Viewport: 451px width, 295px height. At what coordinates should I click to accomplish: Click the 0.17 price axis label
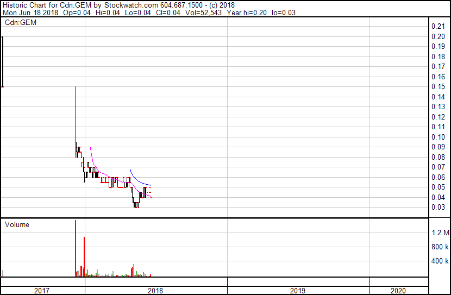(x=438, y=66)
